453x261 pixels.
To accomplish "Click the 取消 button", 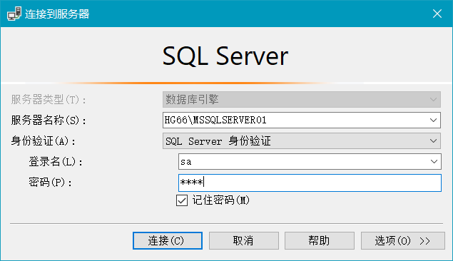I will click(x=244, y=240).
